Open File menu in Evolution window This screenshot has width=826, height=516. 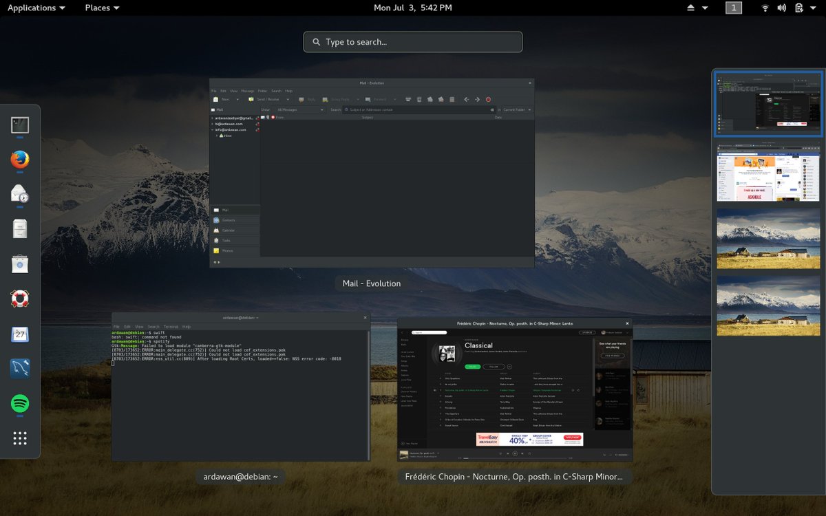click(214, 91)
